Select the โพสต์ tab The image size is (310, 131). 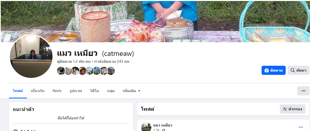(18, 91)
